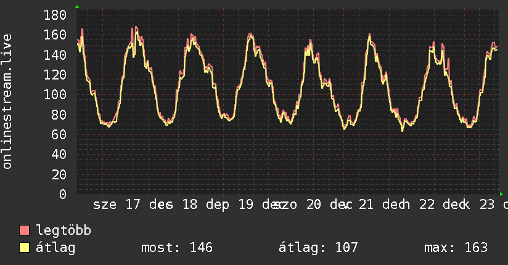Select the legtöbb legend label
Image resolution: width=508 pixels, height=265 pixels.
tap(63, 230)
